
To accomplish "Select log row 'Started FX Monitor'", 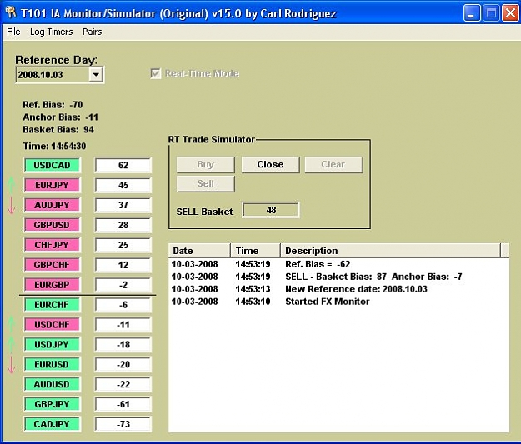I will point(338,302).
